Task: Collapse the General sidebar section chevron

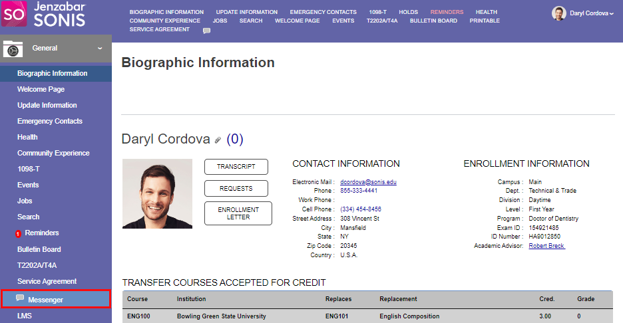Action: click(x=100, y=48)
